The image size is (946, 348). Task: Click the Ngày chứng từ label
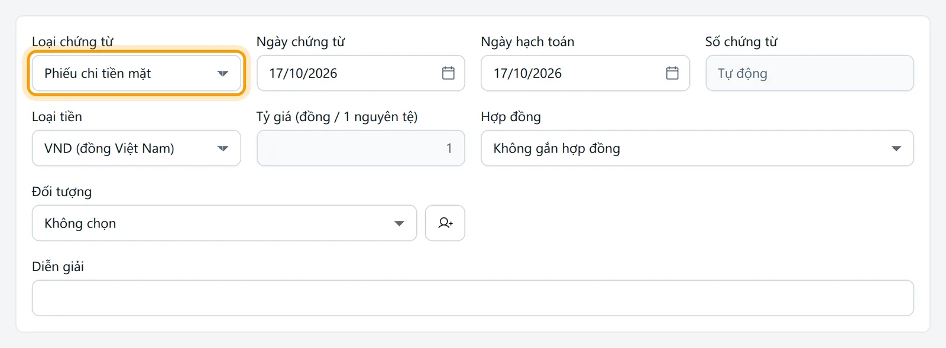(300, 42)
